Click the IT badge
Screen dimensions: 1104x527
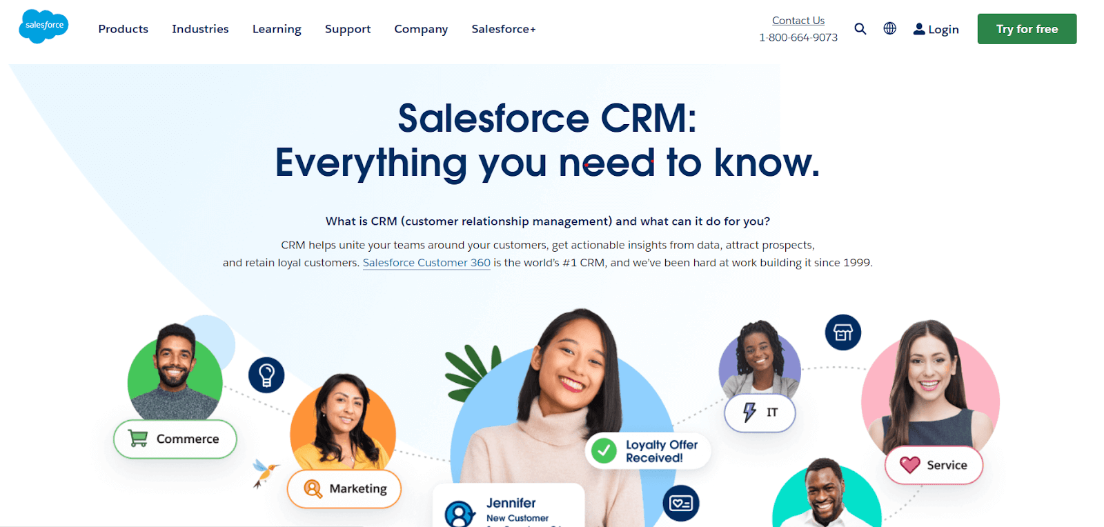760,412
